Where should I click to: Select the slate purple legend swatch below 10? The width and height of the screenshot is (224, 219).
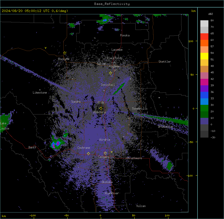tap(204, 121)
